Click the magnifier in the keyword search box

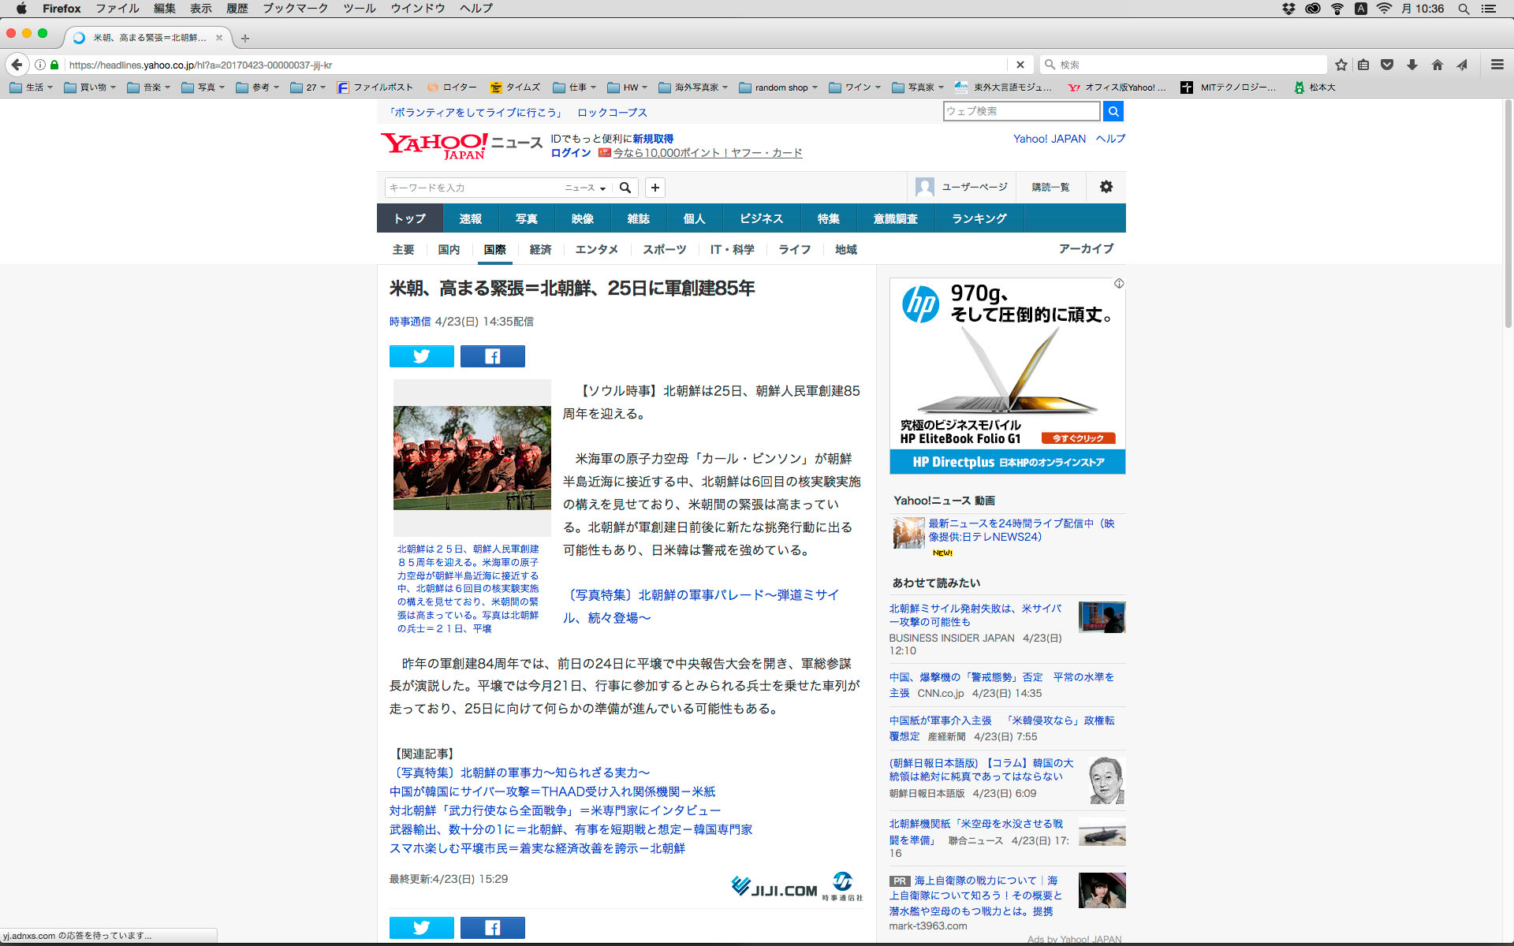tap(625, 188)
